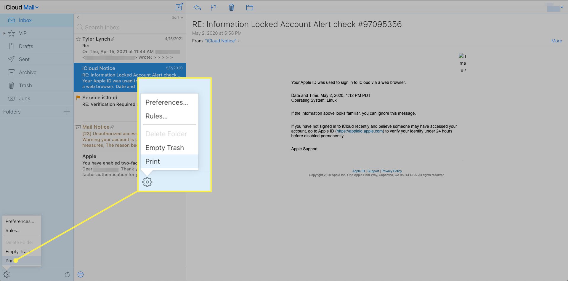Click the Apple ID footer link
Image resolution: width=568 pixels, height=281 pixels.
pyautogui.click(x=358, y=171)
